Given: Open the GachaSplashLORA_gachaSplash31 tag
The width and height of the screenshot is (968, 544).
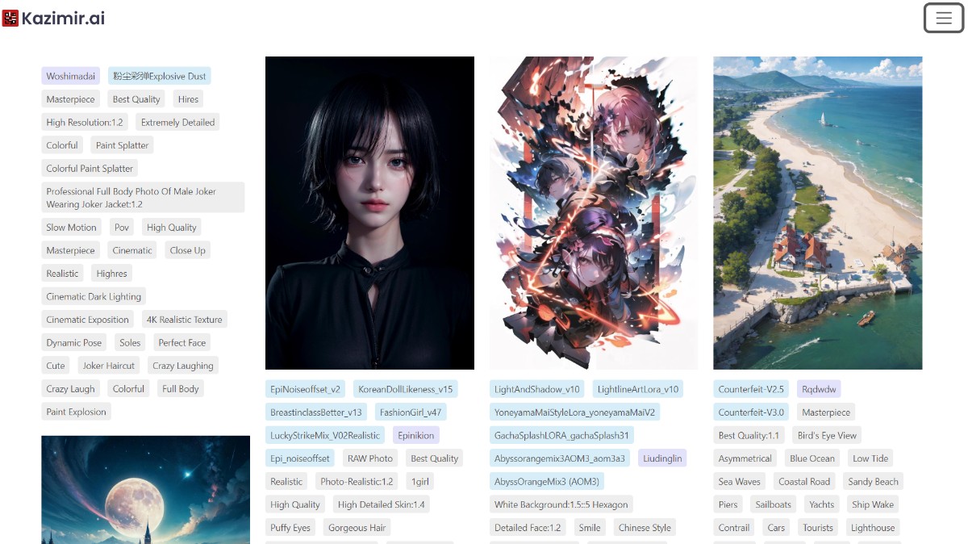Looking at the screenshot, I should [561, 435].
